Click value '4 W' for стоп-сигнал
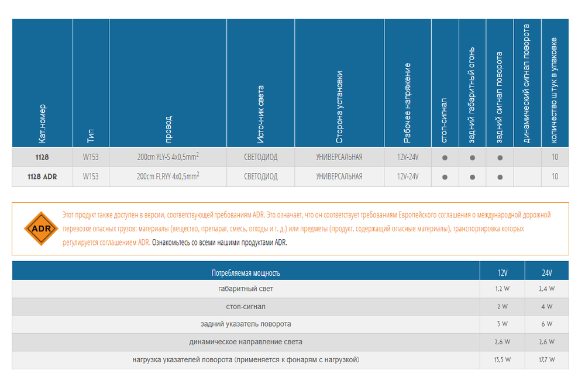Screen dimensions: 585x381 tap(546, 306)
